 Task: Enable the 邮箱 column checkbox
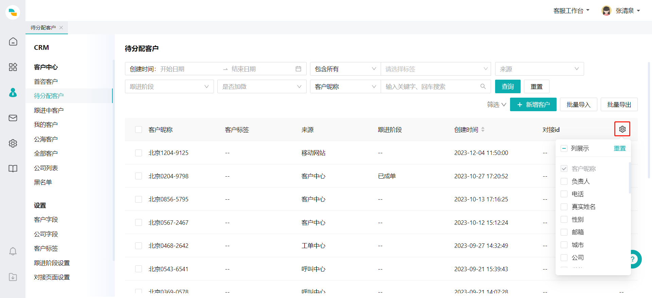point(564,232)
